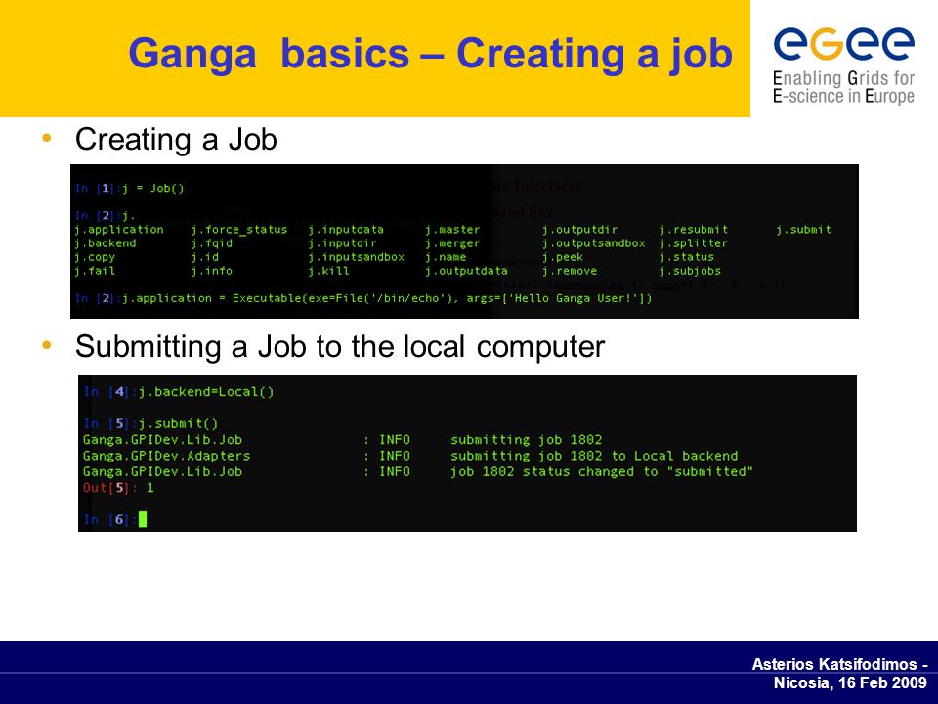Click the 'submitting job 1802 to Local backend' message

click(x=594, y=457)
